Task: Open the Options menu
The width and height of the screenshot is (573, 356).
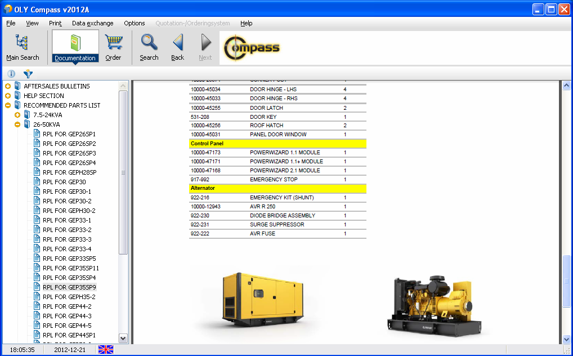Action: click(x=134, y=23)
